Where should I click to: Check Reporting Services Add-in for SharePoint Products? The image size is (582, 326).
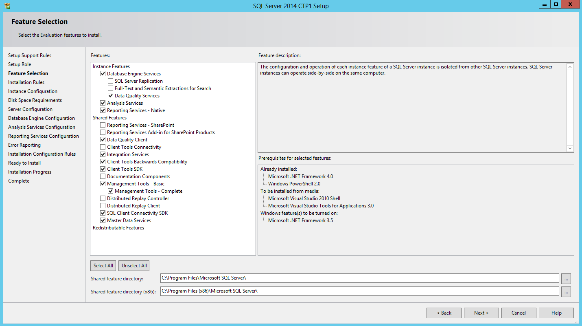103,132
